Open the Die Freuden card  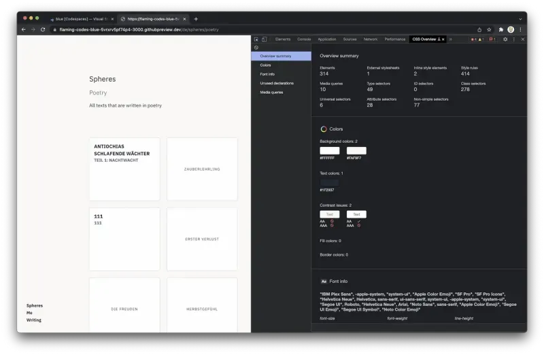pos(124,305)
